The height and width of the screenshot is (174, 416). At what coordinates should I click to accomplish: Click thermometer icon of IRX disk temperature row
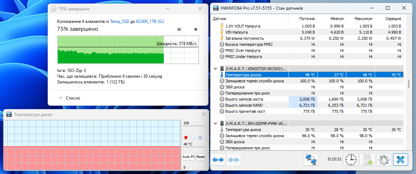[222, 130]
